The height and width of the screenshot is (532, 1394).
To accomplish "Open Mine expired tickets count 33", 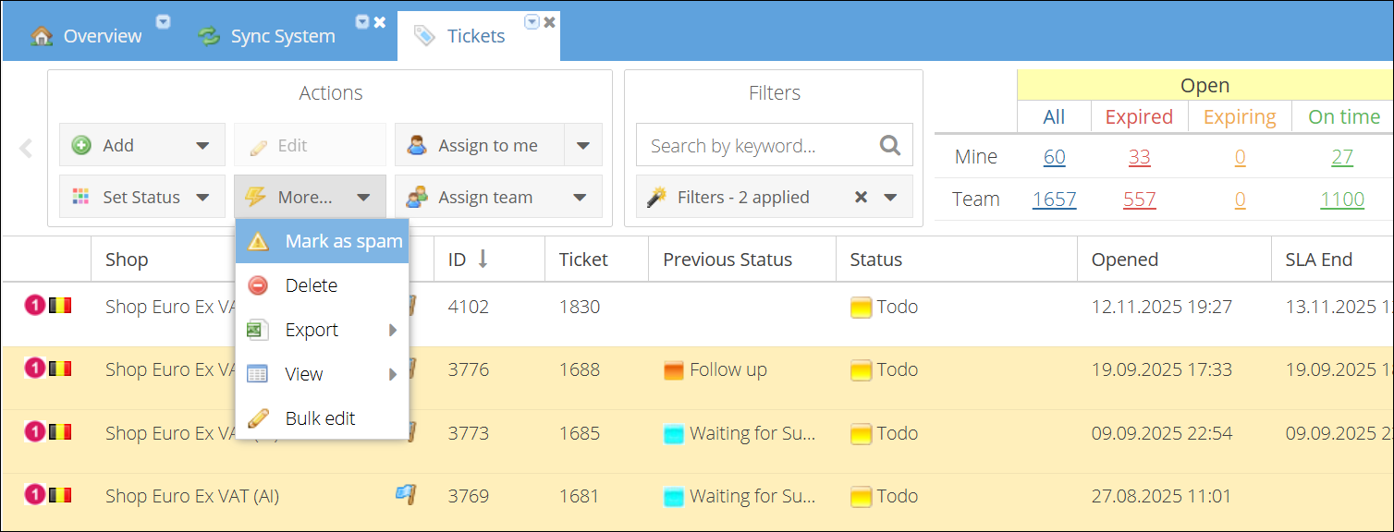I will point(1139,157).
